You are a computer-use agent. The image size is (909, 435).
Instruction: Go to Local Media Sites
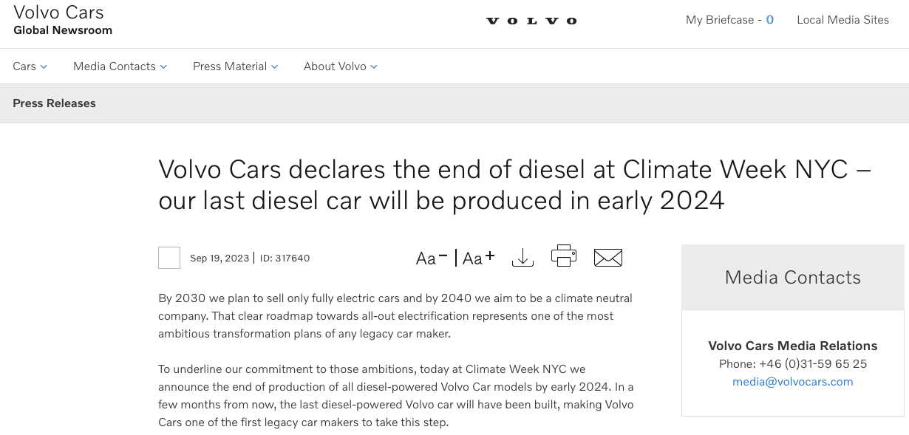[x=842, y=20]
